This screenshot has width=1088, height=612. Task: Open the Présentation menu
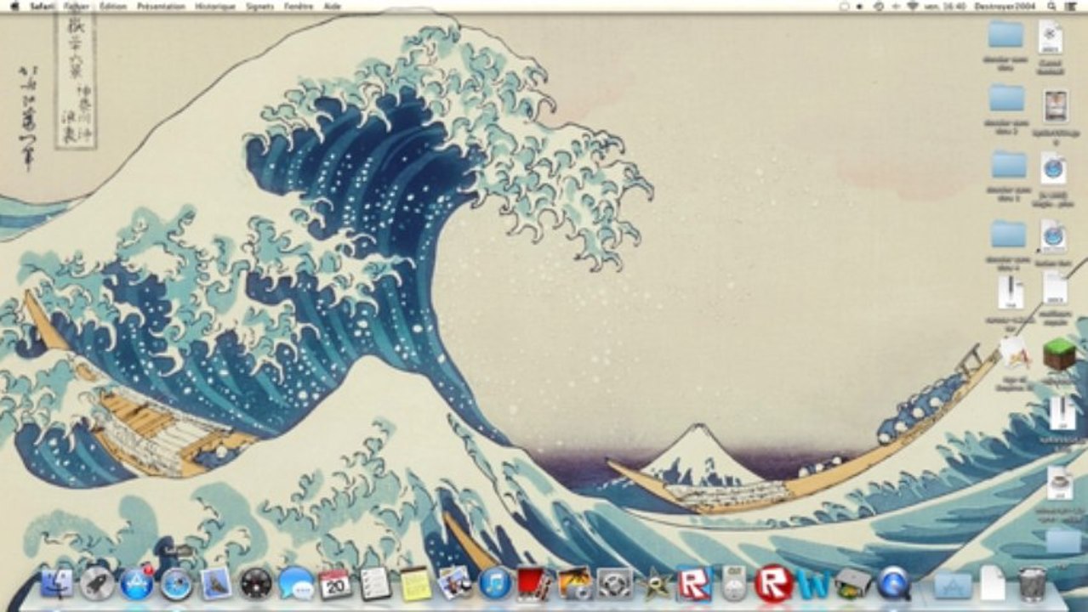pos(161,6)
